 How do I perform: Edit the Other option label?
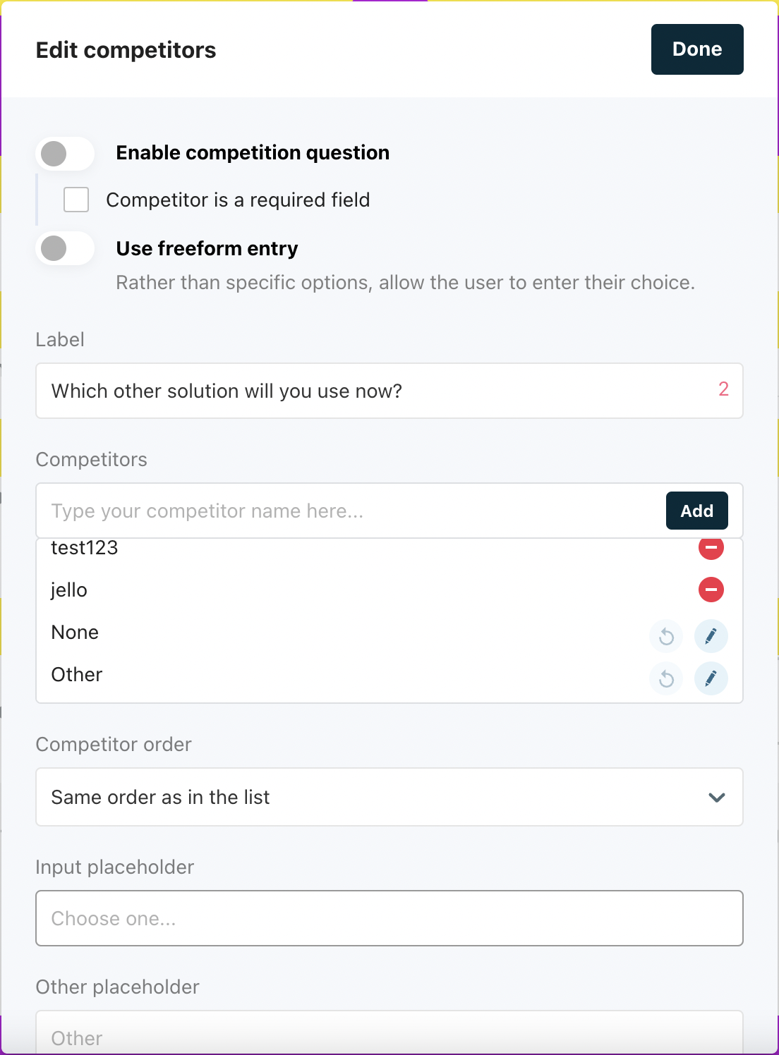[711, 679]
